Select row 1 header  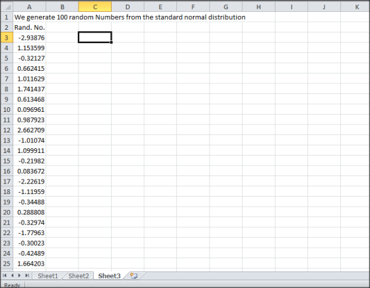pyautogui.click(x=7, y=17)
